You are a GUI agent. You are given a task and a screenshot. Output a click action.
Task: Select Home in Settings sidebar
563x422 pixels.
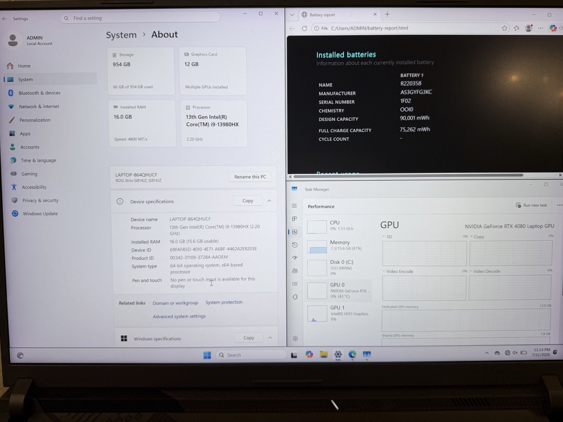coord(50,66)
